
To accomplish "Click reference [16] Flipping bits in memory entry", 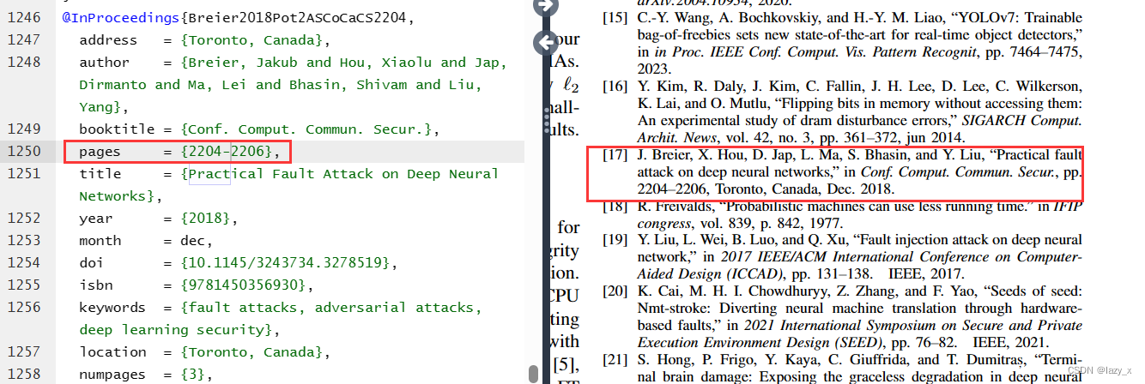I will [843, 111].
